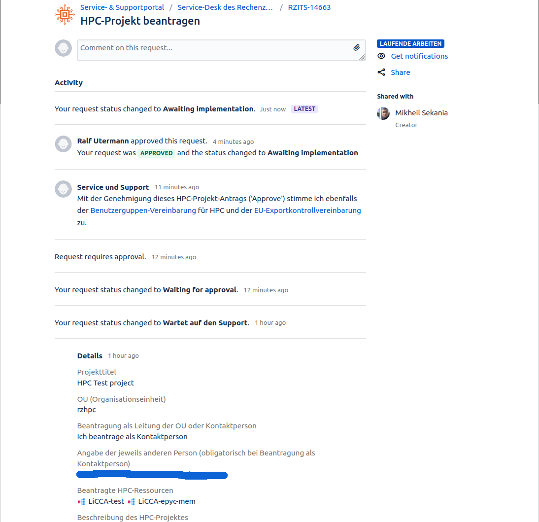Open the EU-Exportkontrollvereinbarung link
Screen dimensions: 539x522
click(x=307, y=210)
